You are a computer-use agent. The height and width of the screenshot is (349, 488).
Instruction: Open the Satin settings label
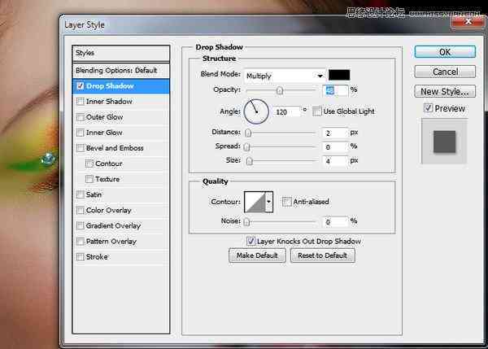(94, 194)
